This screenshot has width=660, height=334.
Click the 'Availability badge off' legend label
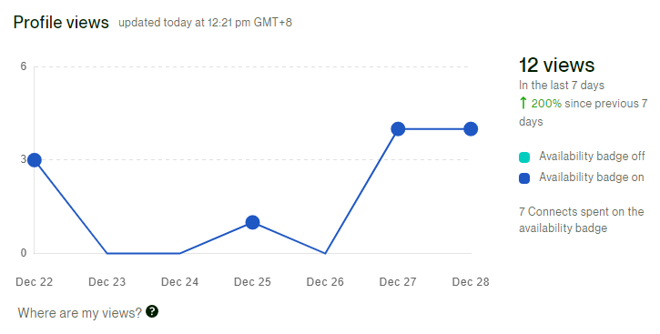tap(592, 156)
